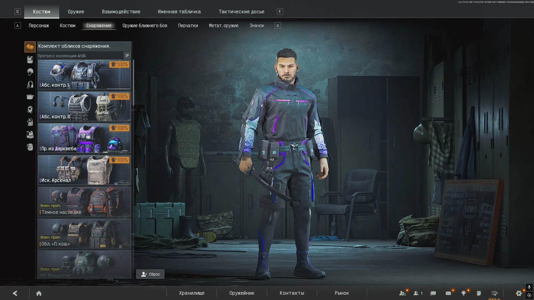Return to the home screen icon

[x=39, y=293]
